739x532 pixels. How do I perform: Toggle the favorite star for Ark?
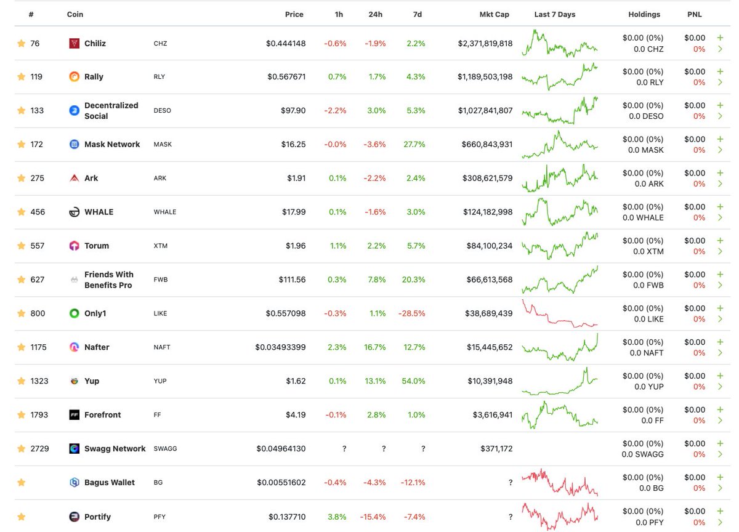(x=22, y=178)
